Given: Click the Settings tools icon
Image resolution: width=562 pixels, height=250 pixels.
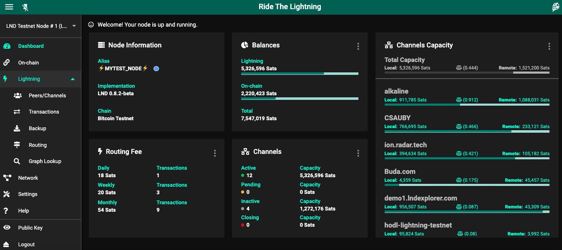Looking at the screenshot, I should [x=7, y=194].
